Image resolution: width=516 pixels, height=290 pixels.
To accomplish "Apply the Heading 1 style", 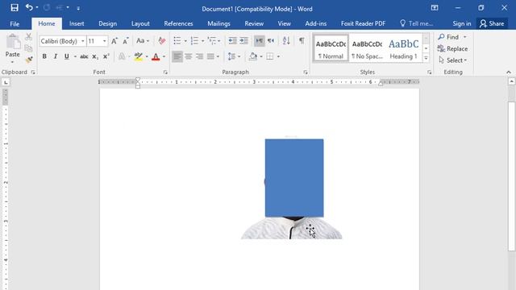I will point(403,48).
